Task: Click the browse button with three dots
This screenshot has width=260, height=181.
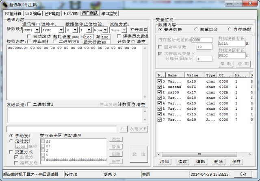Action: 123,129
